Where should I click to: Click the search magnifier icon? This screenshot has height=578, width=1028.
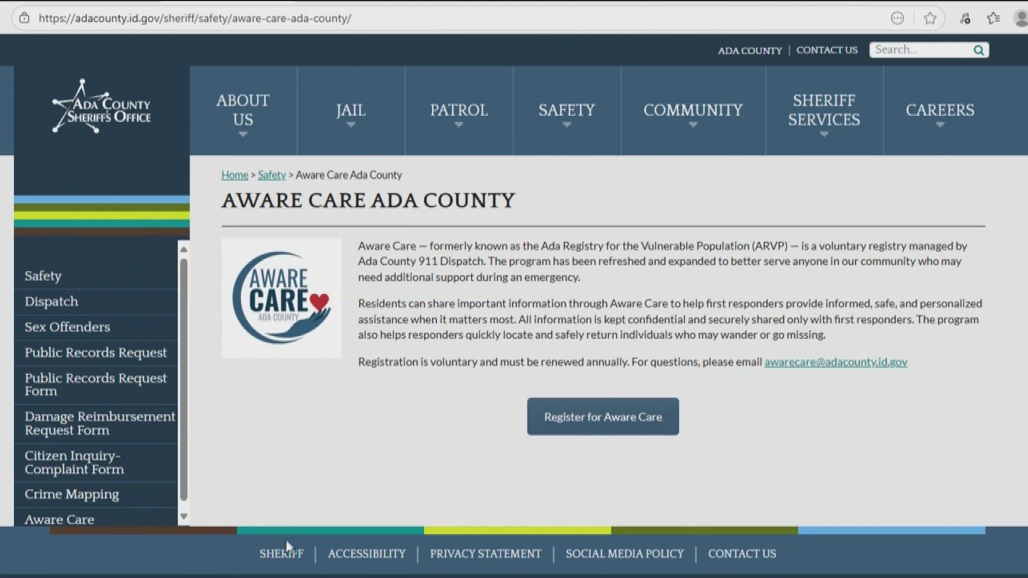tap(979, 50)
